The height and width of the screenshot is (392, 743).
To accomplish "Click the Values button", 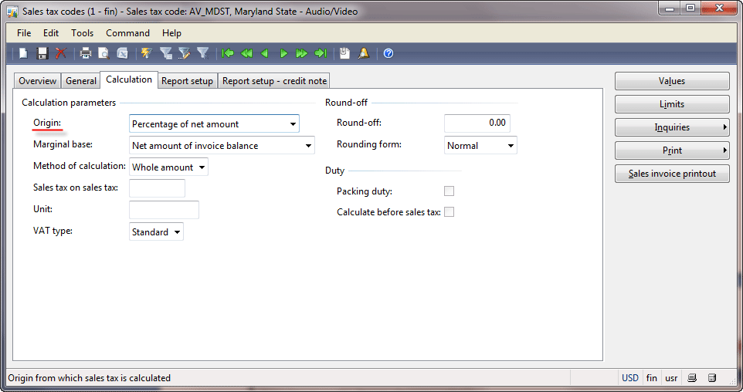I will (672, 81).
